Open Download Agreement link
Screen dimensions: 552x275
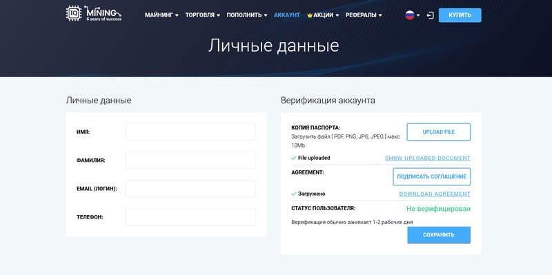pyautogui.click(x=435, y=194)
